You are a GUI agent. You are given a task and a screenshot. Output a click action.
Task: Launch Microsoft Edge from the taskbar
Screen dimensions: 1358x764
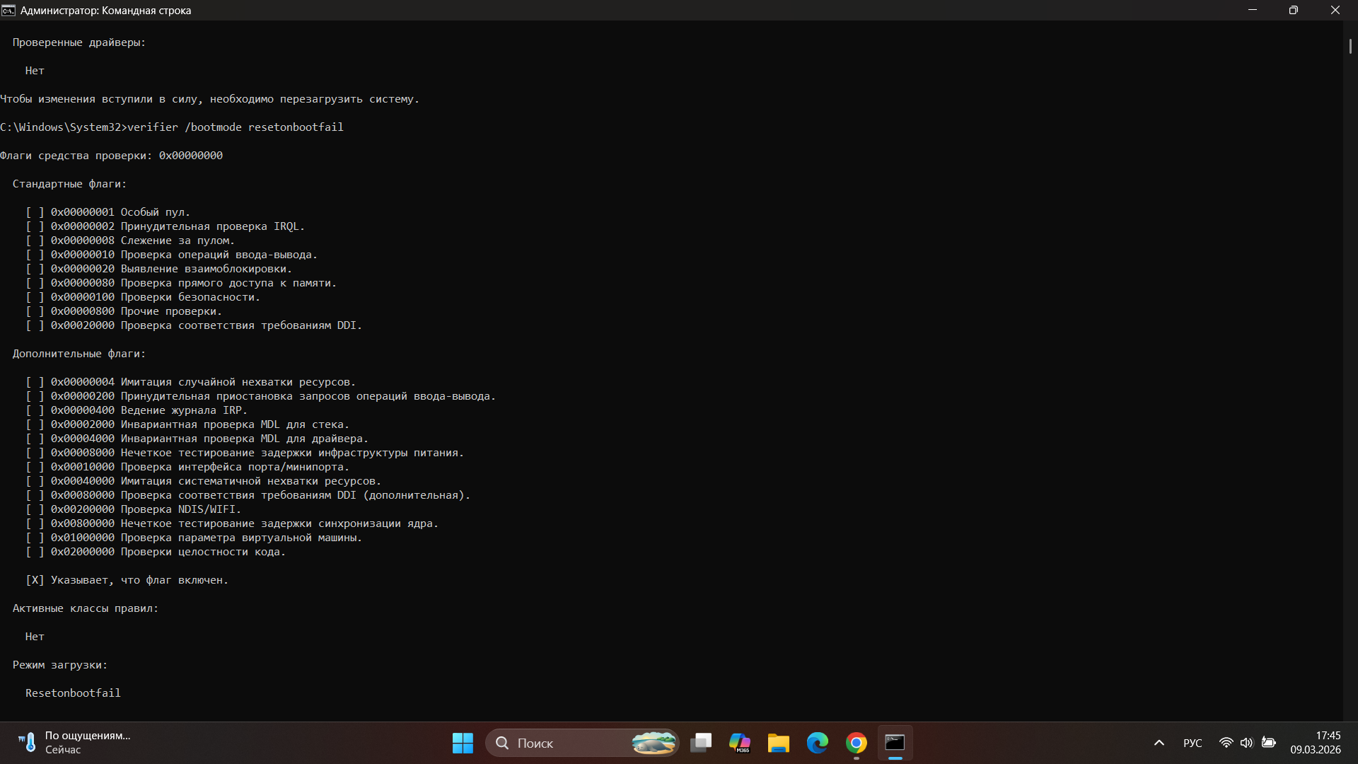click(818, 743)
